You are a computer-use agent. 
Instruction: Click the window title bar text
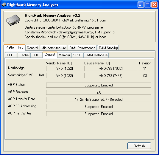33,5
